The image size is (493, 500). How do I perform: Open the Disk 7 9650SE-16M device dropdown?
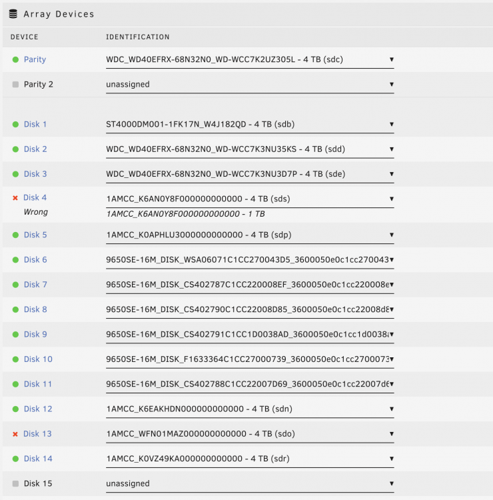pos(250,285)
